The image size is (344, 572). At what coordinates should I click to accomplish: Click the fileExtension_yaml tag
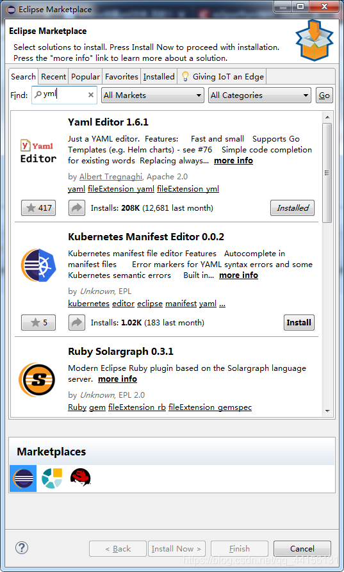click(x=121, y=188)
